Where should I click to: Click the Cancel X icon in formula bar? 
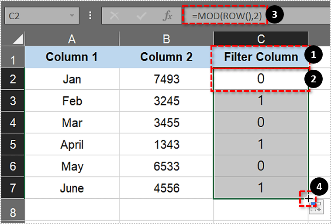click(114, 16)
